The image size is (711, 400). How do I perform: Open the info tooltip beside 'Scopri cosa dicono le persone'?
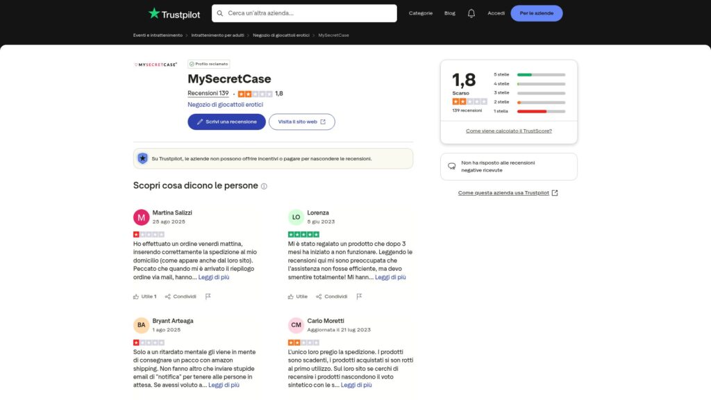262,186
